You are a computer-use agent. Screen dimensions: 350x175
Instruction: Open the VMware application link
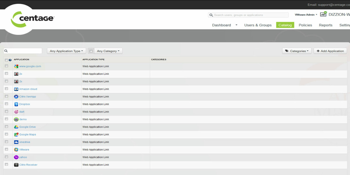coord(24,150)
